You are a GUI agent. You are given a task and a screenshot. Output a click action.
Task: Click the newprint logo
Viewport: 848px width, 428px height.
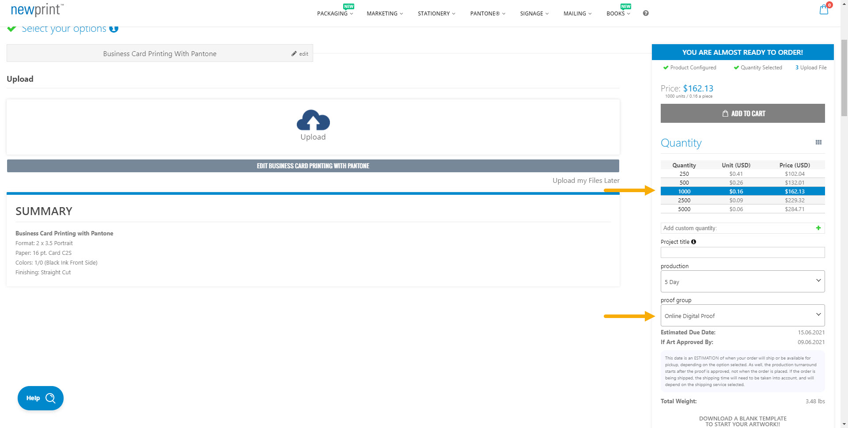coord(37,10)
